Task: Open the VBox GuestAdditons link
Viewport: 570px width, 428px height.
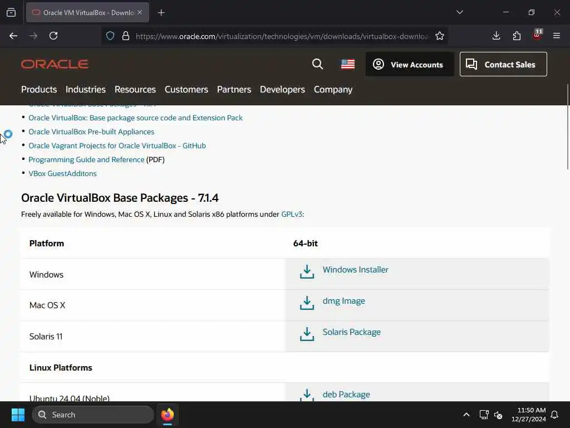Action: [62, 174]
